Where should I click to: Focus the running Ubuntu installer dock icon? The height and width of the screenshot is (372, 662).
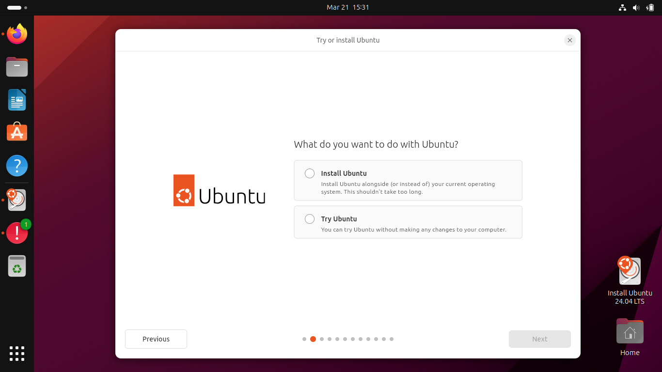pyautogui.click(x=17, y=200)
